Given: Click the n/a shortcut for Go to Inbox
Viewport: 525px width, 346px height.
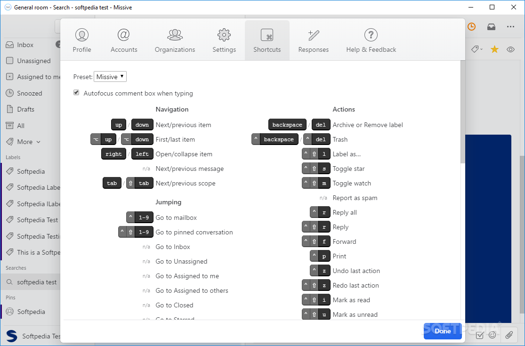Looking at the screenshot, I should tap(146, 247).
